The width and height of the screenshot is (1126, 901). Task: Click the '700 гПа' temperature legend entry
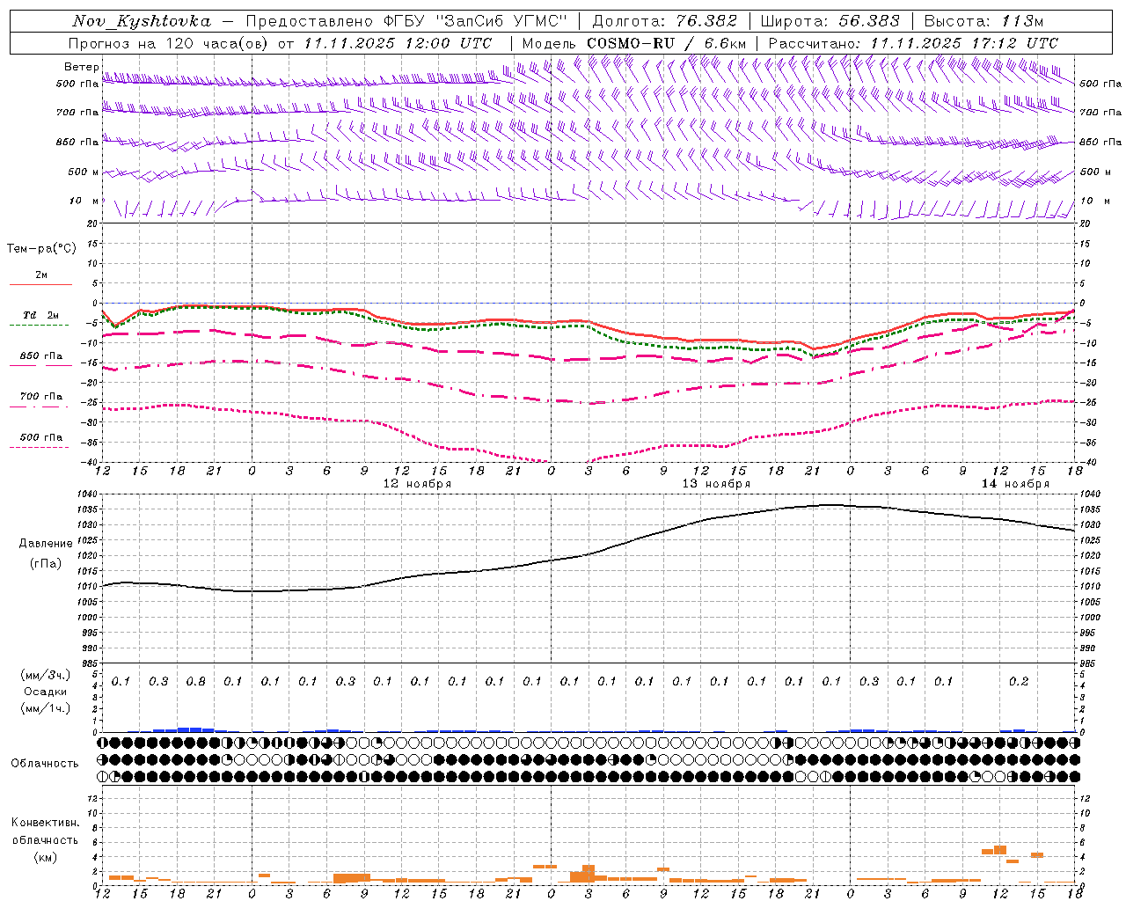(41, 397)
